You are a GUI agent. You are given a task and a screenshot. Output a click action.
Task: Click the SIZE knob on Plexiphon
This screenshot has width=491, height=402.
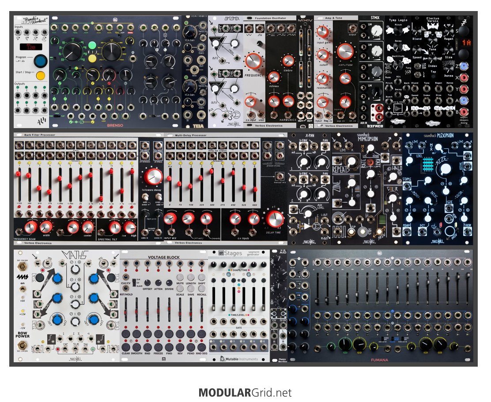pos(445,169)
